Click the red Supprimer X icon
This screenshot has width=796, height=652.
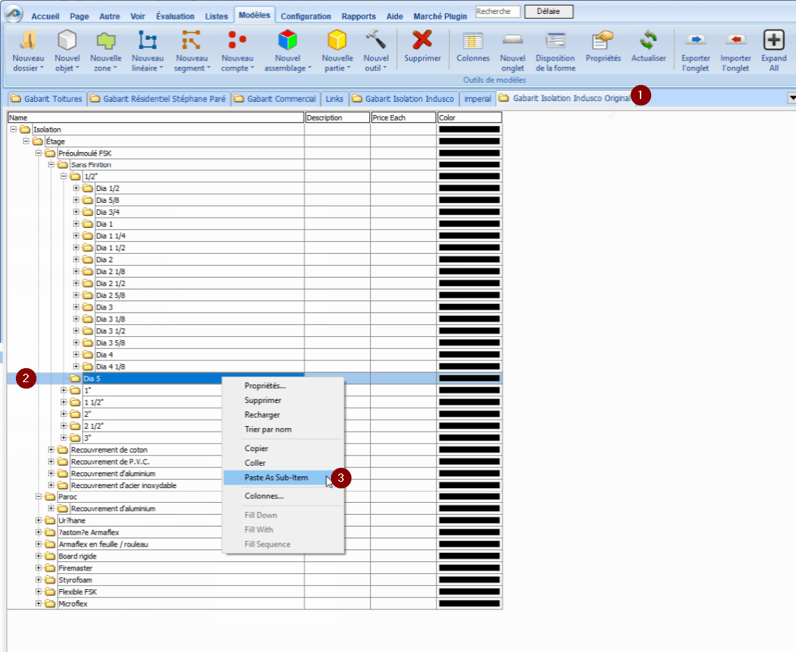[x=422, y=40]
